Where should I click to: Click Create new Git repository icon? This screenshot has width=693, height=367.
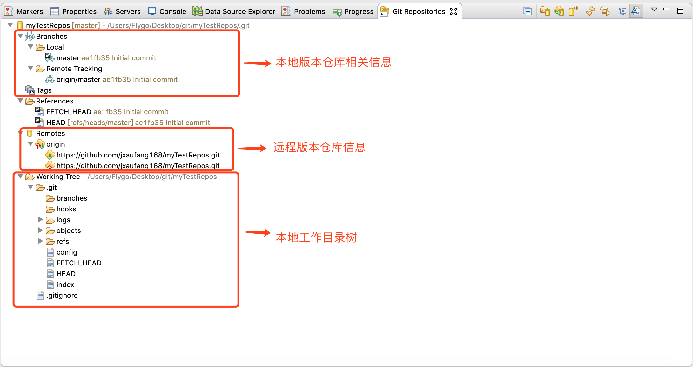[573, 11]
